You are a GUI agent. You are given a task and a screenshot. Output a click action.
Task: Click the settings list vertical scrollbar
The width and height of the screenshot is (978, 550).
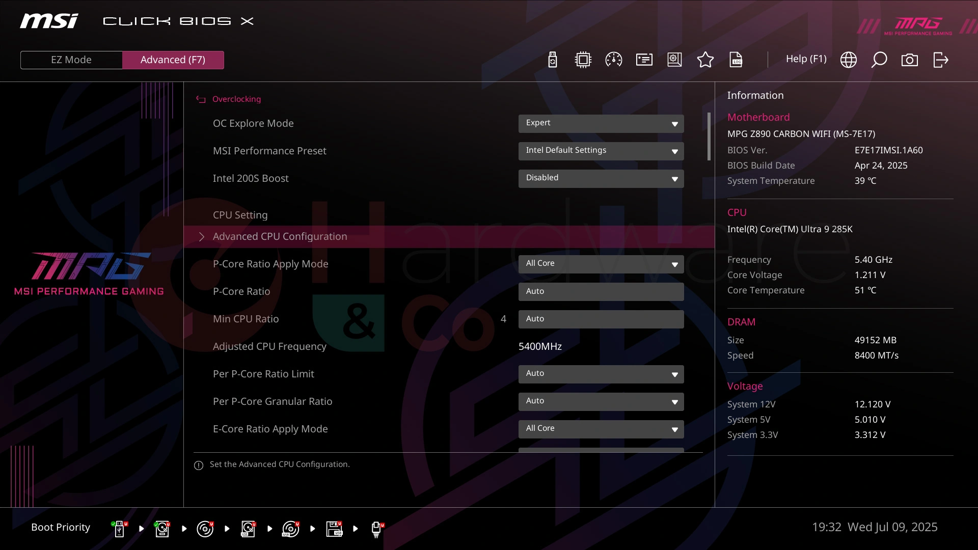coord(709,136)
